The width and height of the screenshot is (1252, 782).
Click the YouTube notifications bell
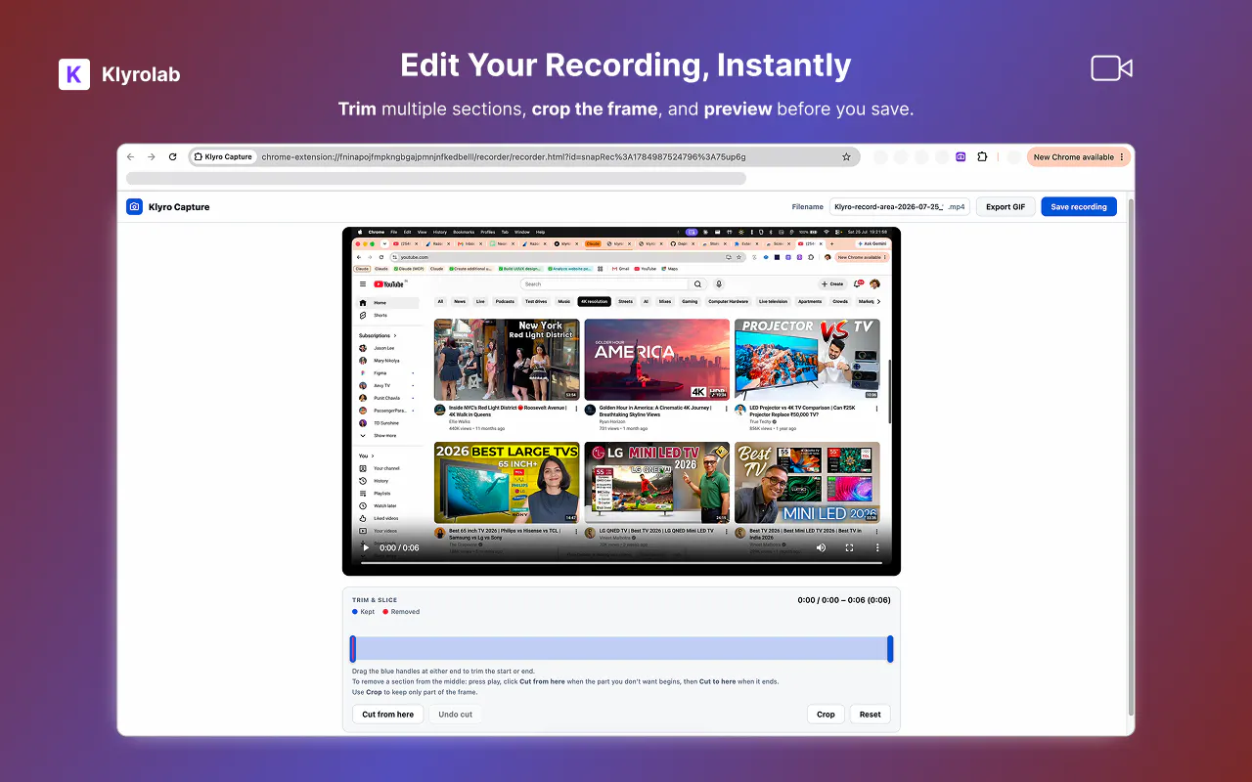(x=858, y=284)
